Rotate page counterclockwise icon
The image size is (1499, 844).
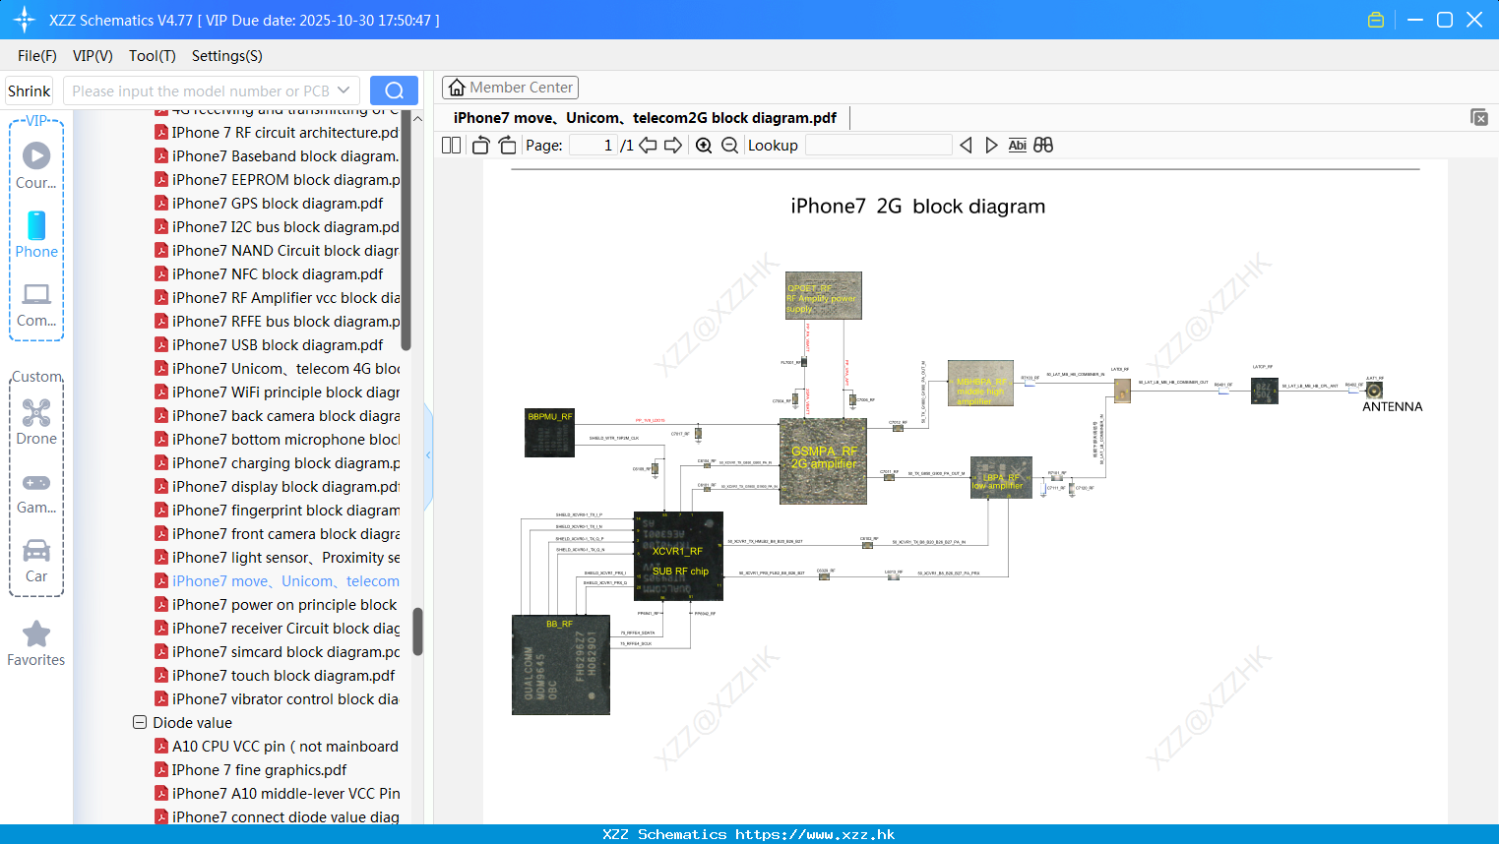coord(480,145)
